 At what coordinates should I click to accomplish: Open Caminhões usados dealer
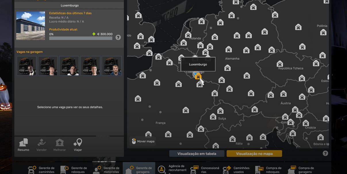(x=237, y=169)
